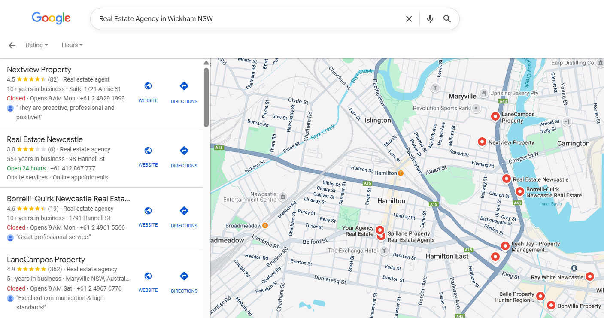The height and width of the screenshot is (318, 604).
Task: Select Borrelli-Quirk Newcastle Real Estate map pin
Action: click(520, 192)
